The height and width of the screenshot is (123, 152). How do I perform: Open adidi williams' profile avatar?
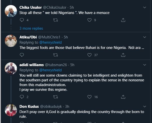click(x=11, y=68)
